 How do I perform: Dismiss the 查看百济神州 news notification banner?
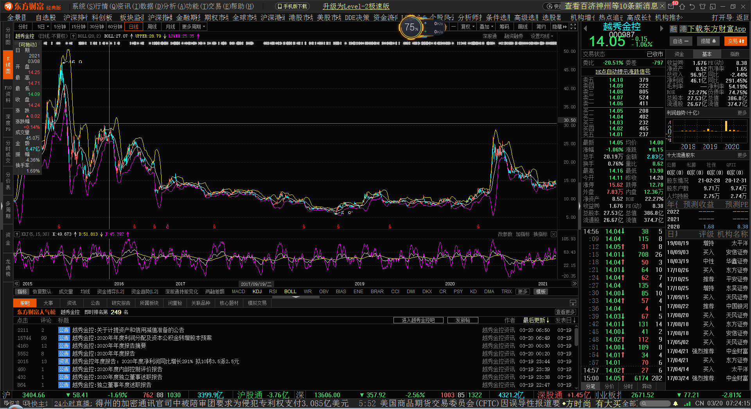coord(662,6)
